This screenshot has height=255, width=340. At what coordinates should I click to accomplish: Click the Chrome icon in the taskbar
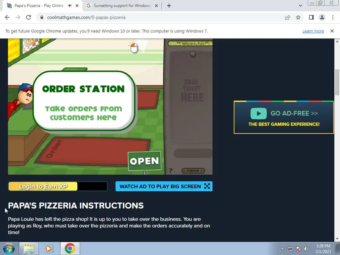70,248
